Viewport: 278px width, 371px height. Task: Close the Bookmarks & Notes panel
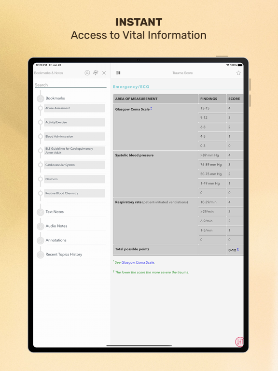[x=104, y=73]
